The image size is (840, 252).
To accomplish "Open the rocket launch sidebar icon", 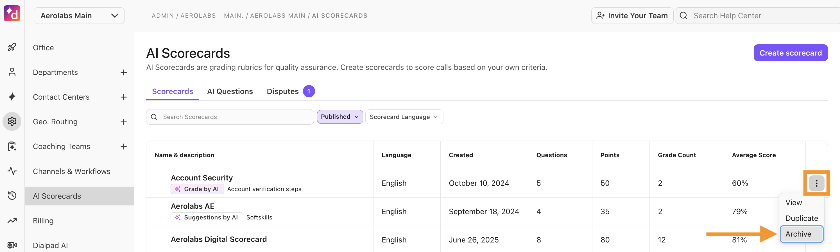I will coord(12,47).
